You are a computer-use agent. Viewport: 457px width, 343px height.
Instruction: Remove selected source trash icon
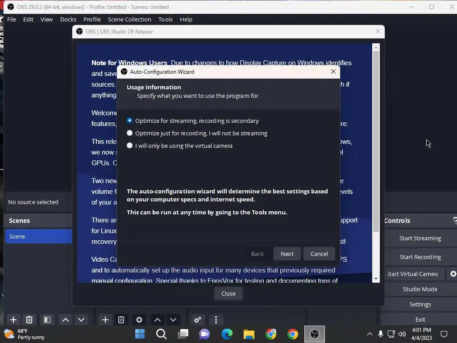pos(121,320)
